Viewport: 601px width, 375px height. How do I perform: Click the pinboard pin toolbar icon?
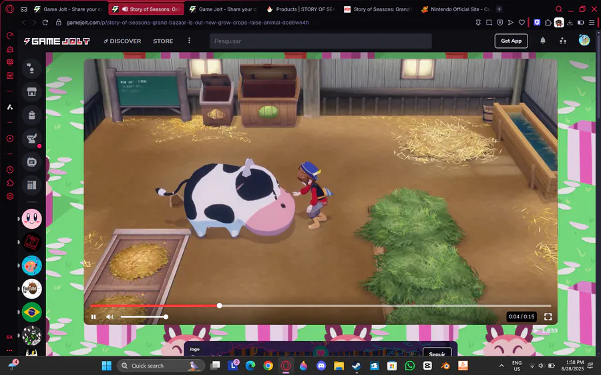(x=478, y=23)
